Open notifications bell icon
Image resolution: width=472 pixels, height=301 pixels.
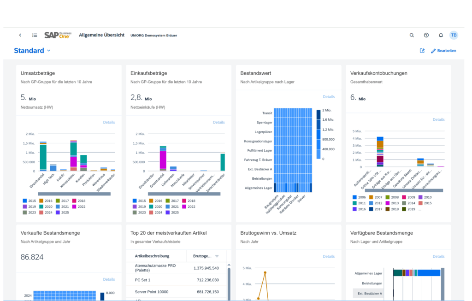(x=441, y=35)
